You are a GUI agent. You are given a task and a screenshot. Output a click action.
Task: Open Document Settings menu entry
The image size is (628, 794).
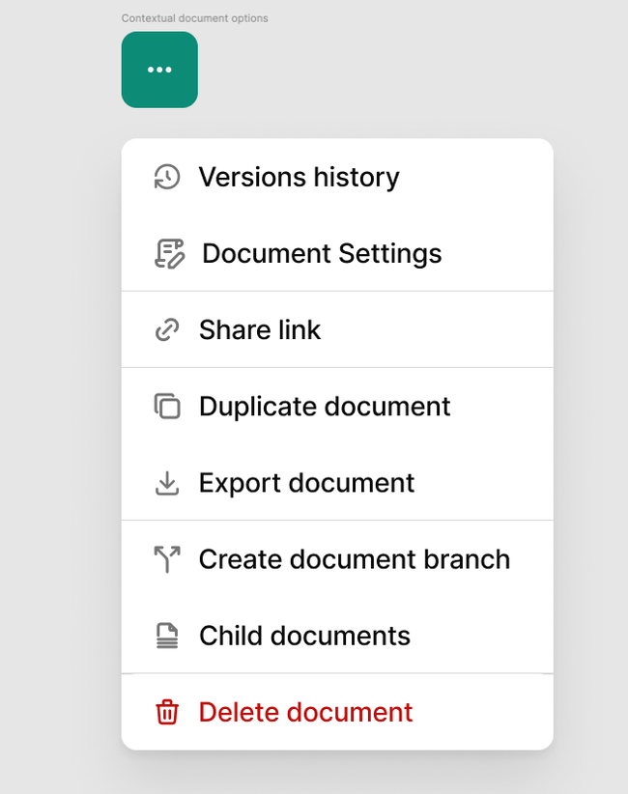point(322,254)
